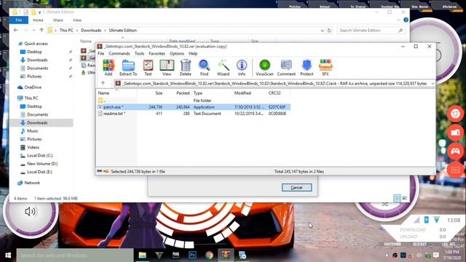Launch the Wizard tool
Image resolution: width=466 pixels, height=262 pixels.
coord(223,68)
